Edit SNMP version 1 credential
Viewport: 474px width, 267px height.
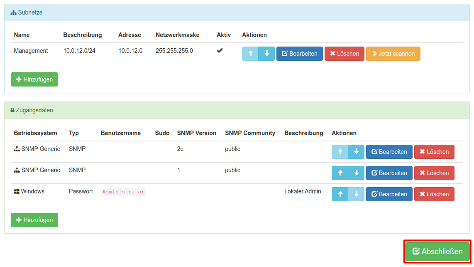(x=389, y=173)
